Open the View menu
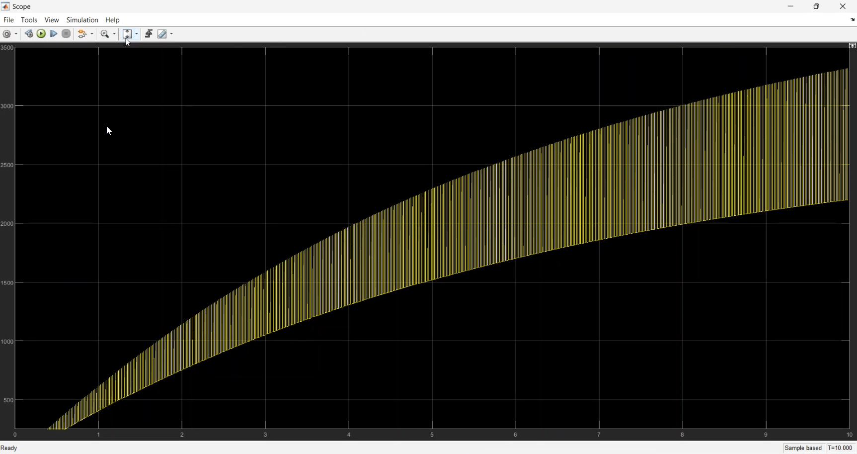This screenshot has height=454, width=857. pos(52,20)
